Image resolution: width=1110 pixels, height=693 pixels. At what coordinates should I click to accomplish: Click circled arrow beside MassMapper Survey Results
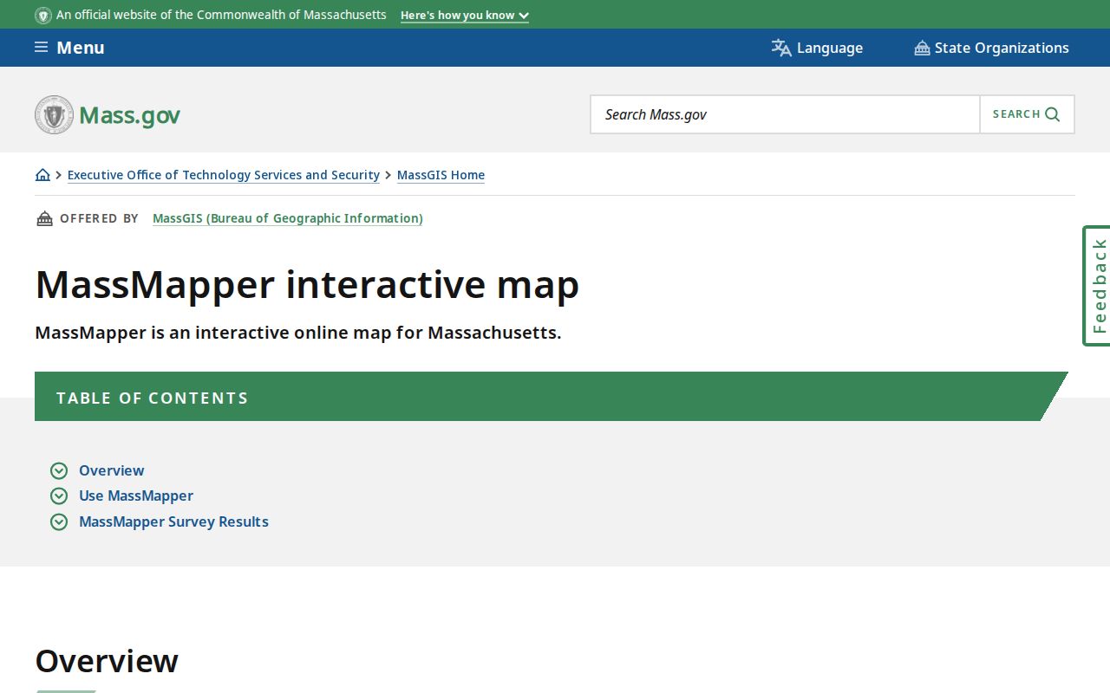pyautogui.click(x=59, y=521)
